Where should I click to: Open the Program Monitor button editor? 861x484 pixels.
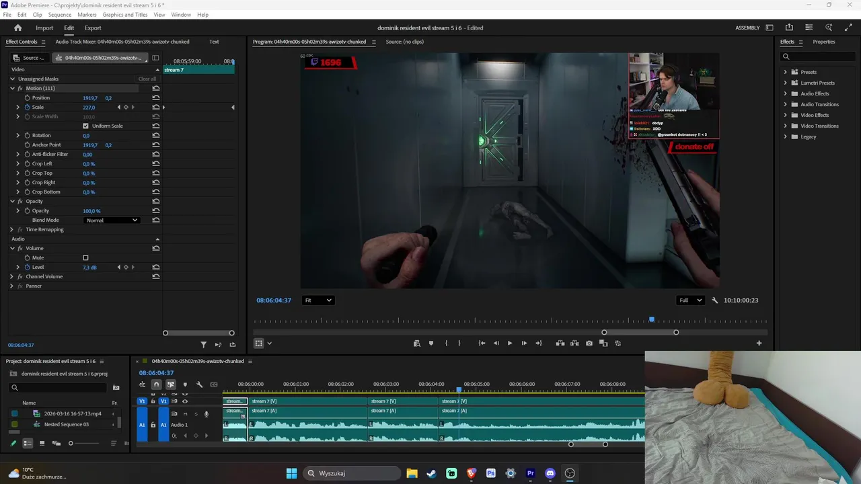coord(759,343)
